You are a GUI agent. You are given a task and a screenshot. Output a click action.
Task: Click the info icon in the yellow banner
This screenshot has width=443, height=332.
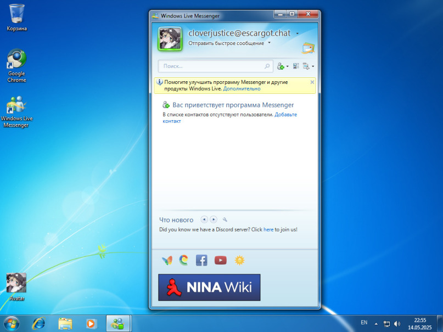(x=159, y=82)
